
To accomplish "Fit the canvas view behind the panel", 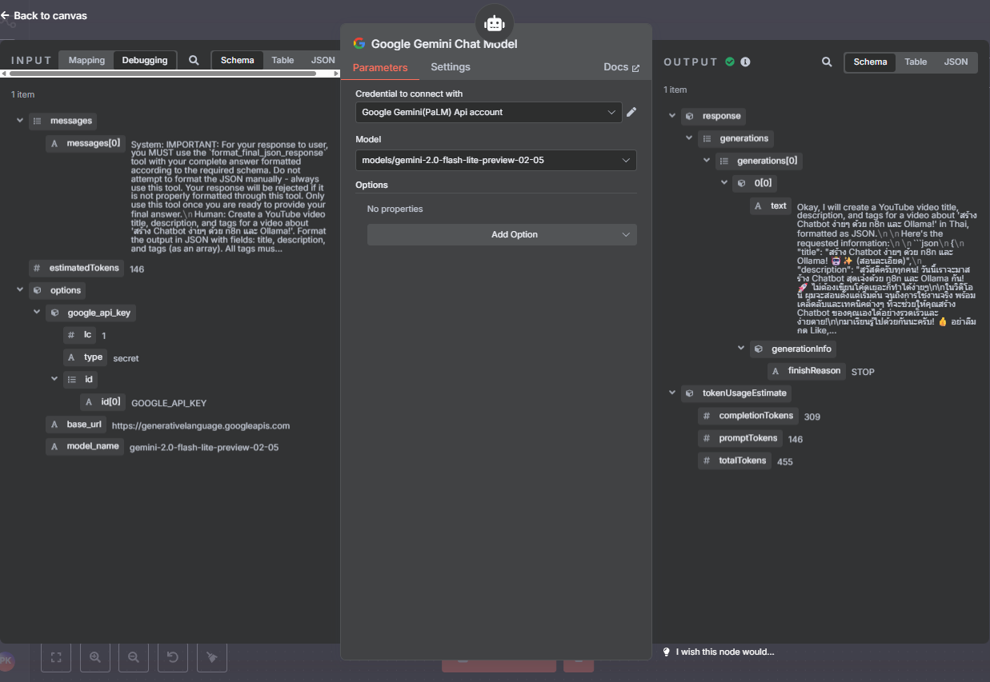I will coord(56,657).
